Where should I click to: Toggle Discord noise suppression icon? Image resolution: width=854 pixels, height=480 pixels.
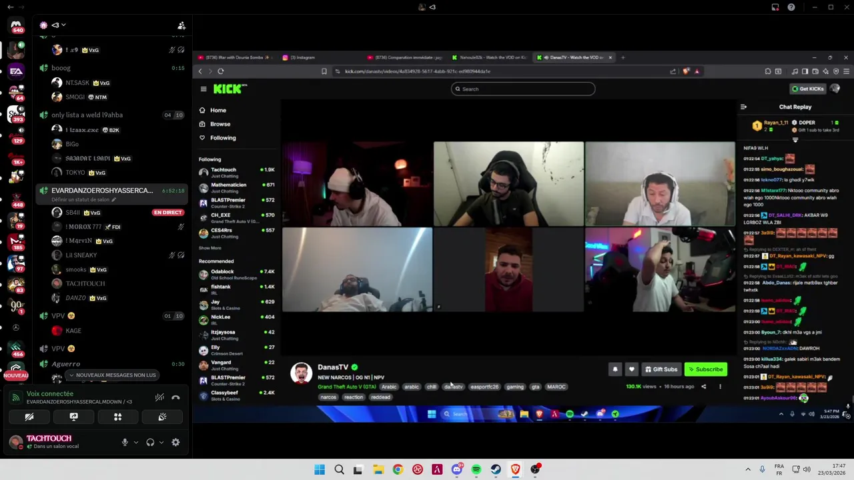159,397
